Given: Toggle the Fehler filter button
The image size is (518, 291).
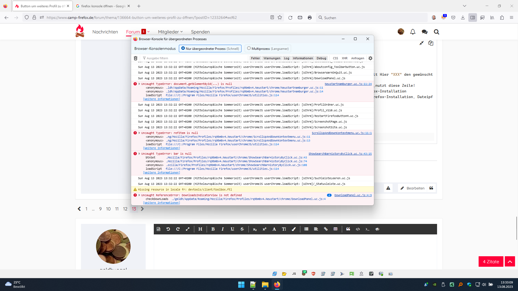Looking at the screenshot, I should (x=255, y=58).
